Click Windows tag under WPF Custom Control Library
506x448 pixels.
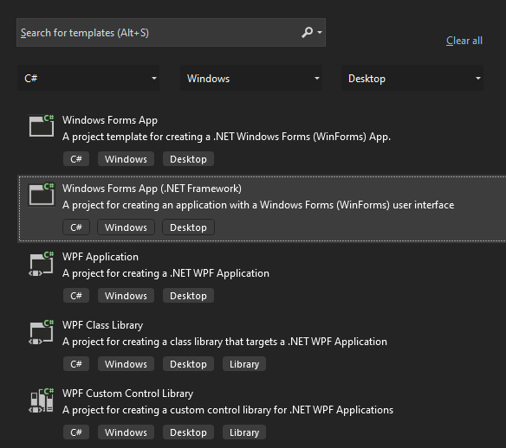(126, 432)
